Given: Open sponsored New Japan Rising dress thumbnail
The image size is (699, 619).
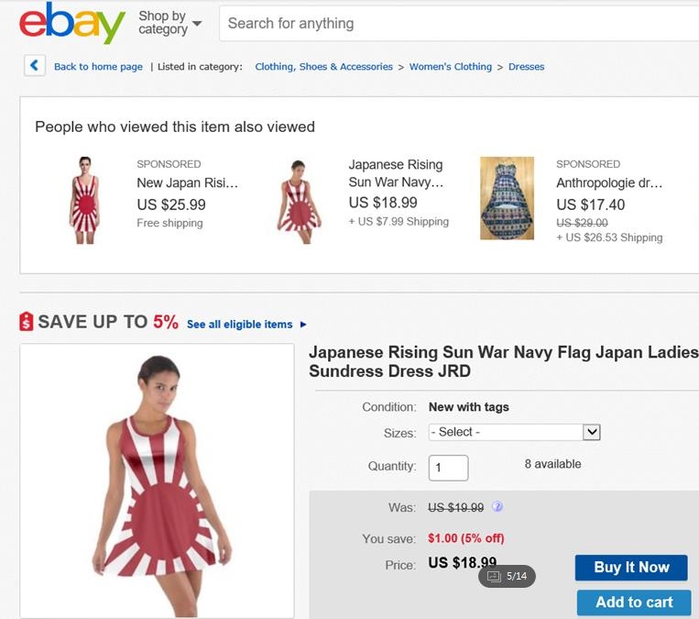Looking at the screenshot, I should pyautogui.click(x=84, y=200).
